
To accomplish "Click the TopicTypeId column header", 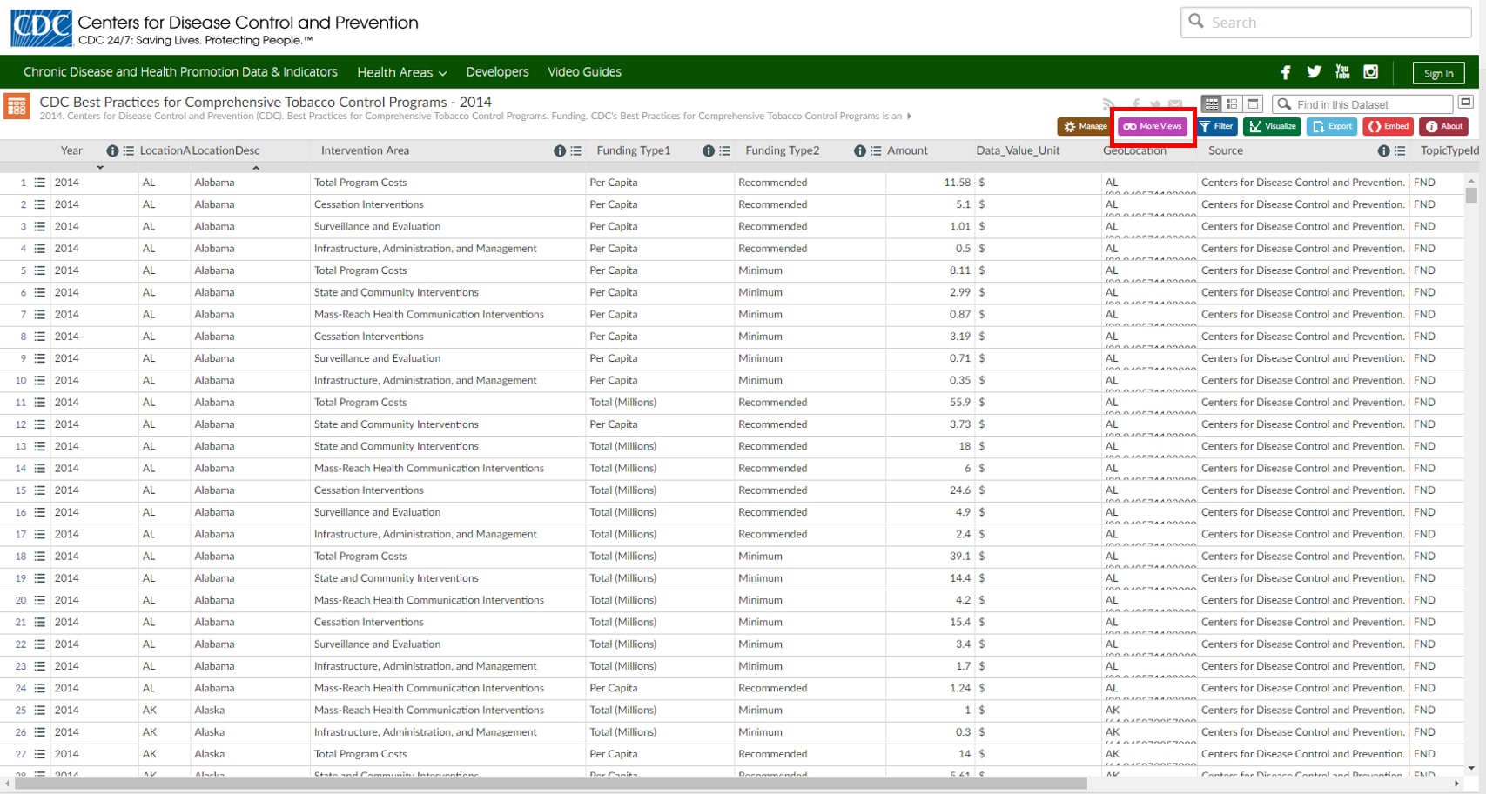I will (x=1449, y=150).
